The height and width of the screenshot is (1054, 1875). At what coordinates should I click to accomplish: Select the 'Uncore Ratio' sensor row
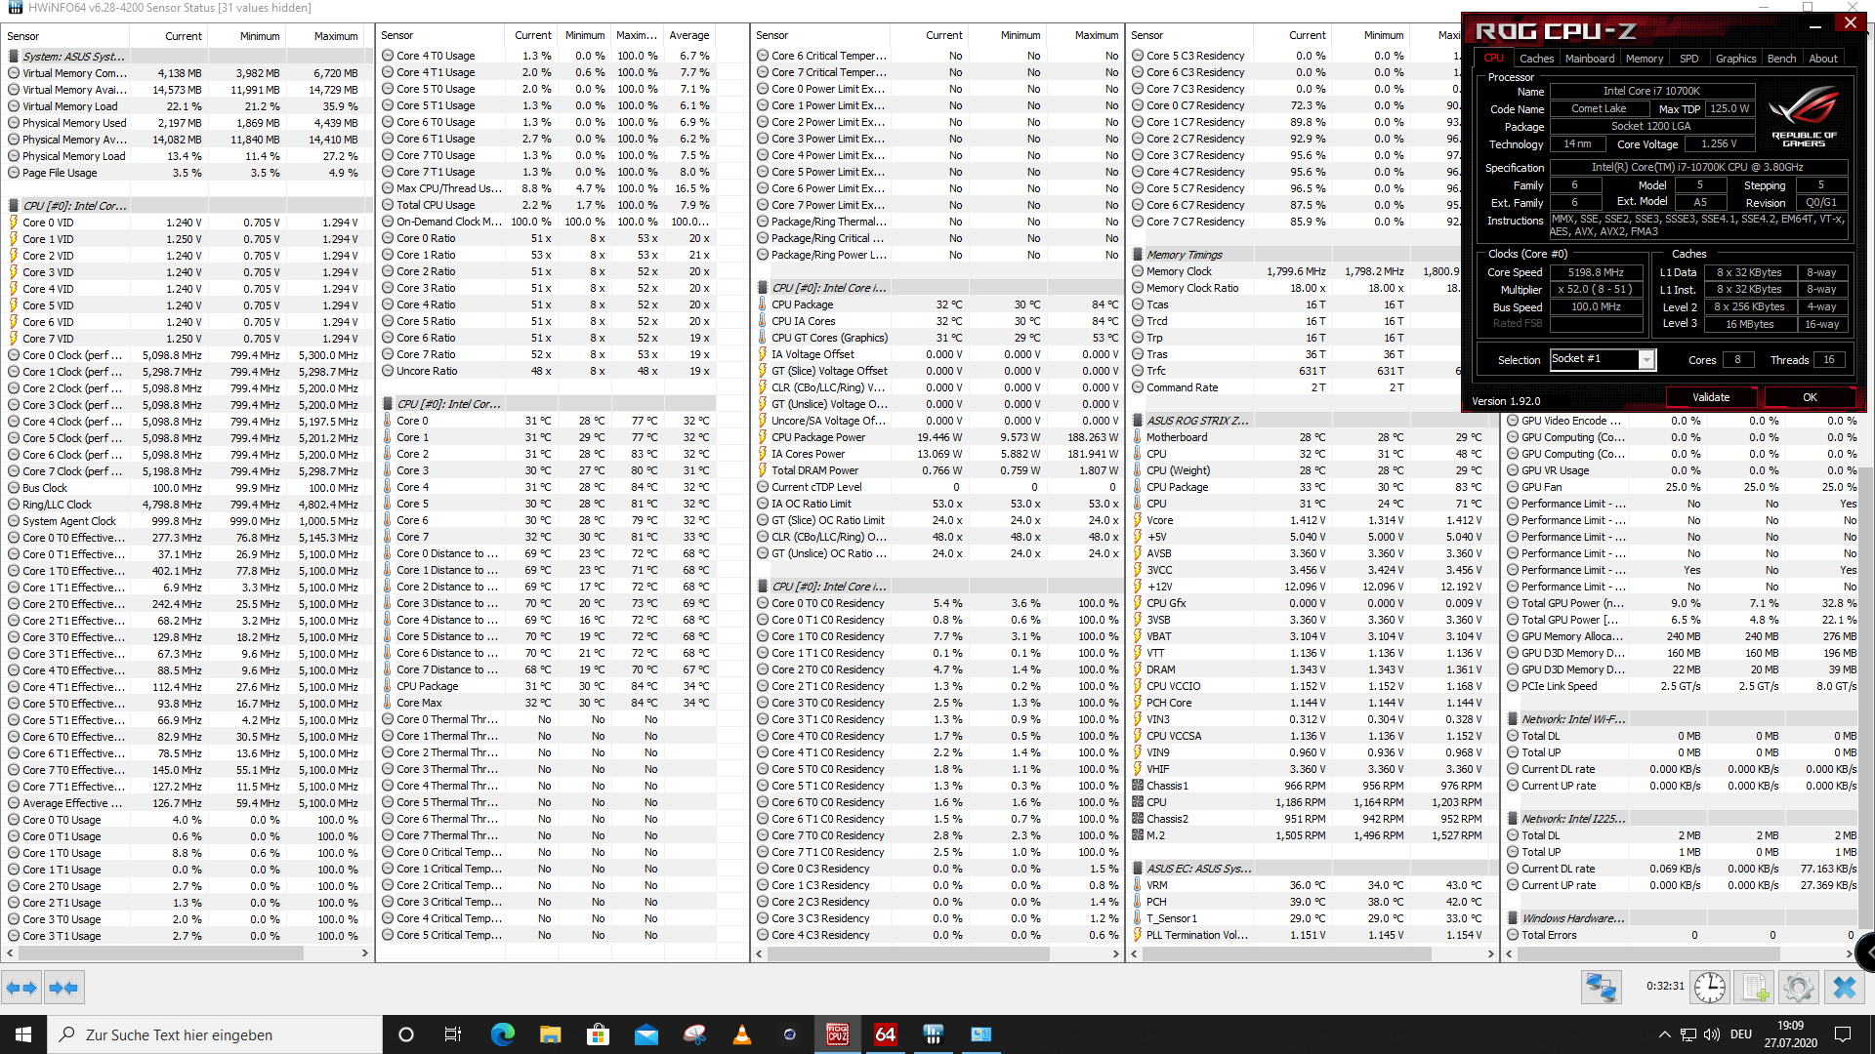click(x=548, y=371)
